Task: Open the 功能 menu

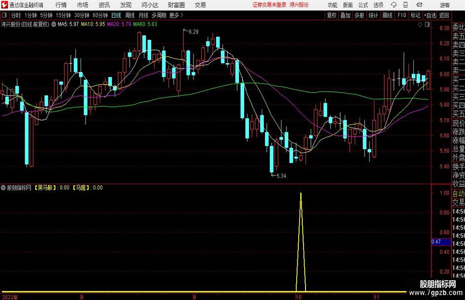Action: click(333, 5)
